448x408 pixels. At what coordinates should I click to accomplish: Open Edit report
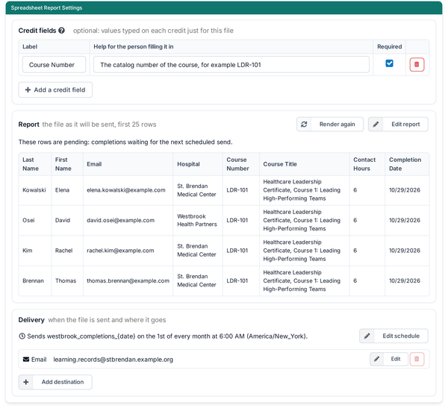coord(398,125)
